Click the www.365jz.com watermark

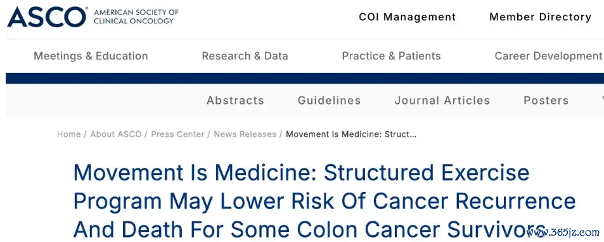pos(563,232)
